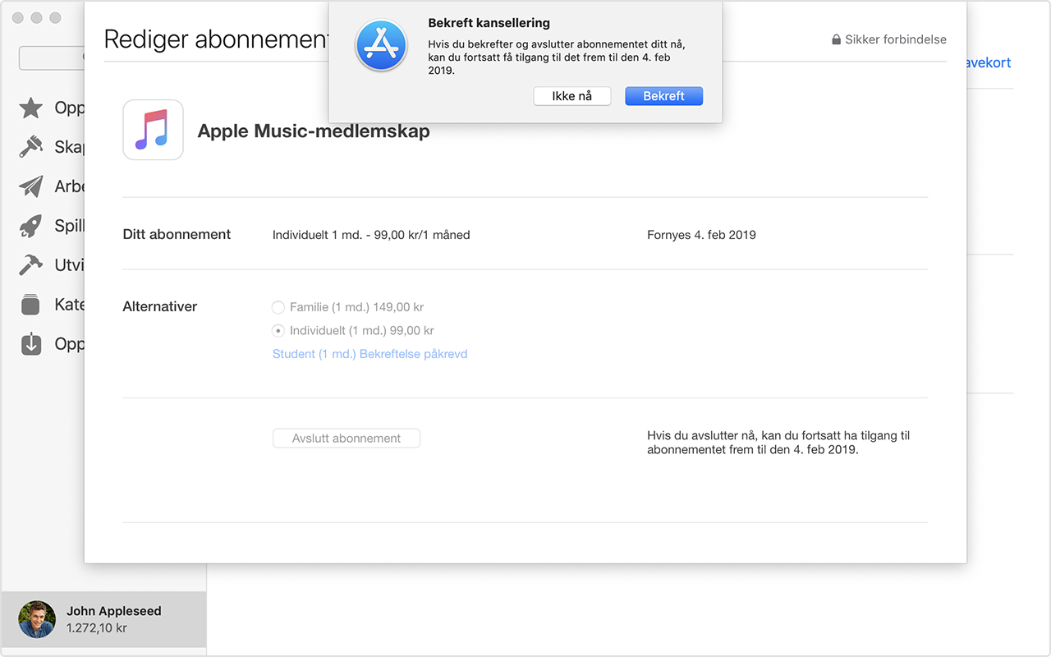The image size is (1051, 657).
Task: Click the Avslutt abonnement button
Action: [x=347, y=439]
